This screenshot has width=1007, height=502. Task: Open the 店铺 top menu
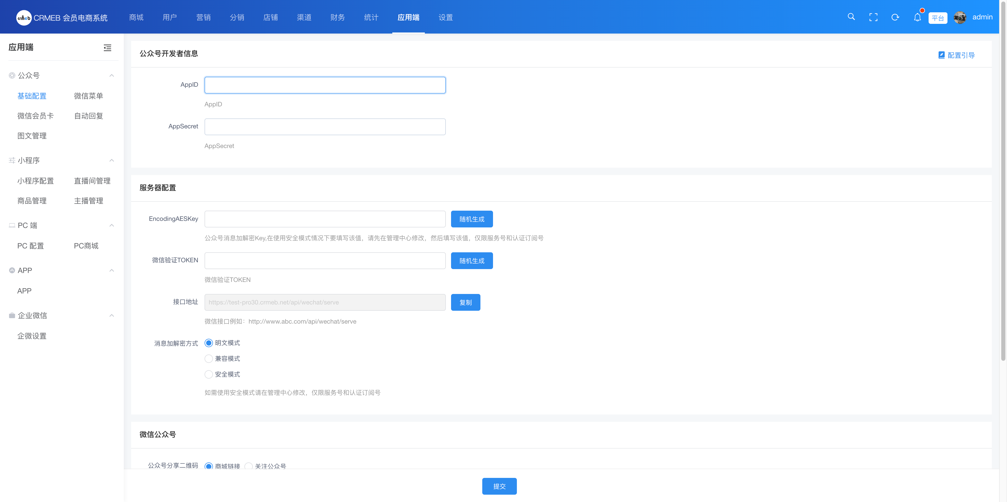pyautogui.click(x=271, y=17)
